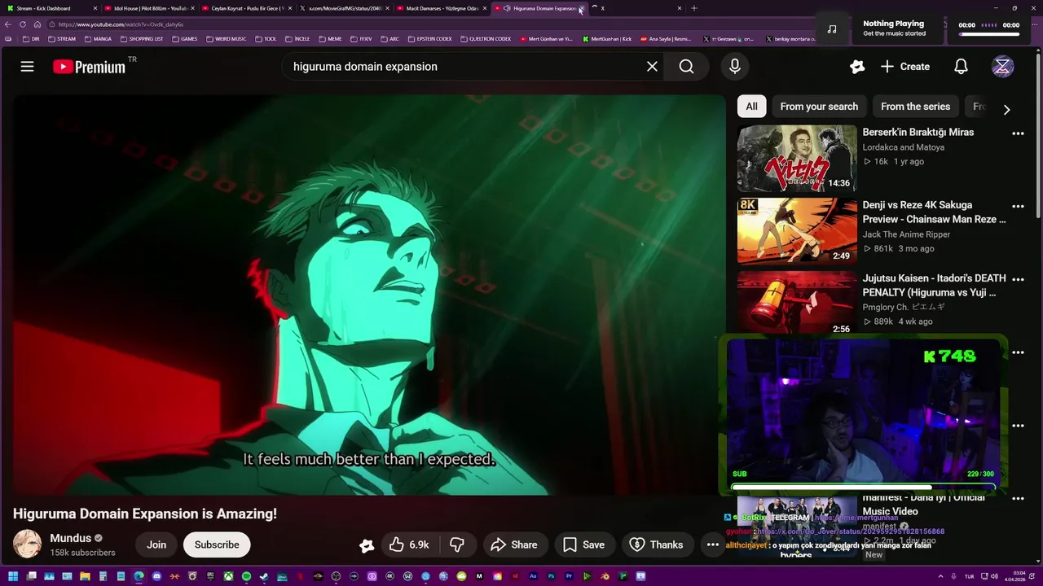
Task: Reload the page in browser toolbar
Action: pos(23,24)
